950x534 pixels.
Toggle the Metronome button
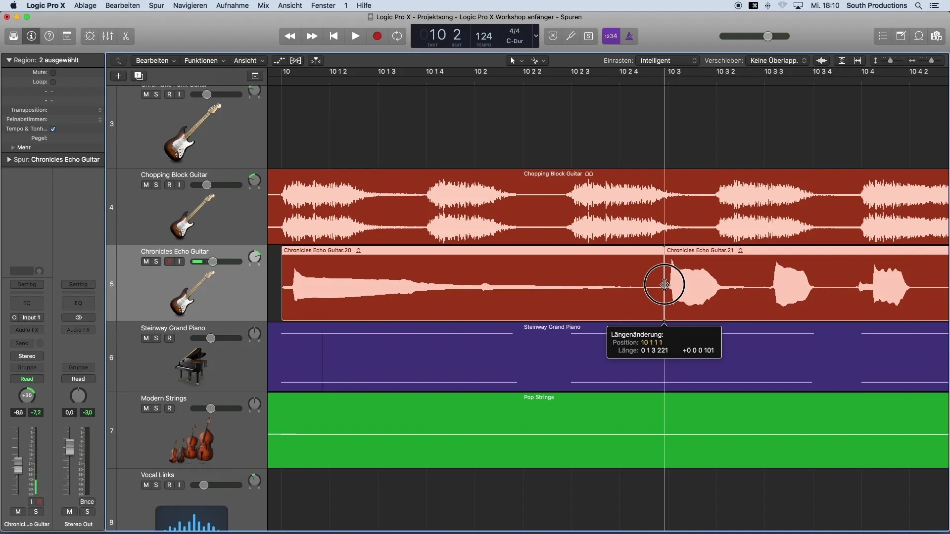[x=629, y=36]
